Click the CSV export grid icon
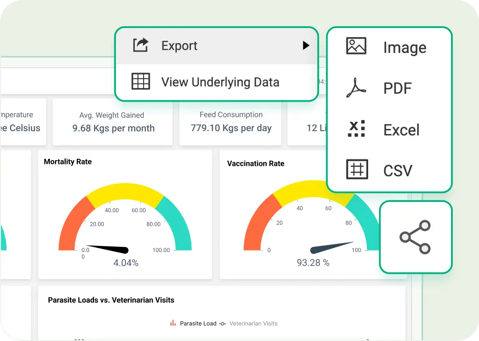The width and height of the screenshot is (479, 341). 356,170
